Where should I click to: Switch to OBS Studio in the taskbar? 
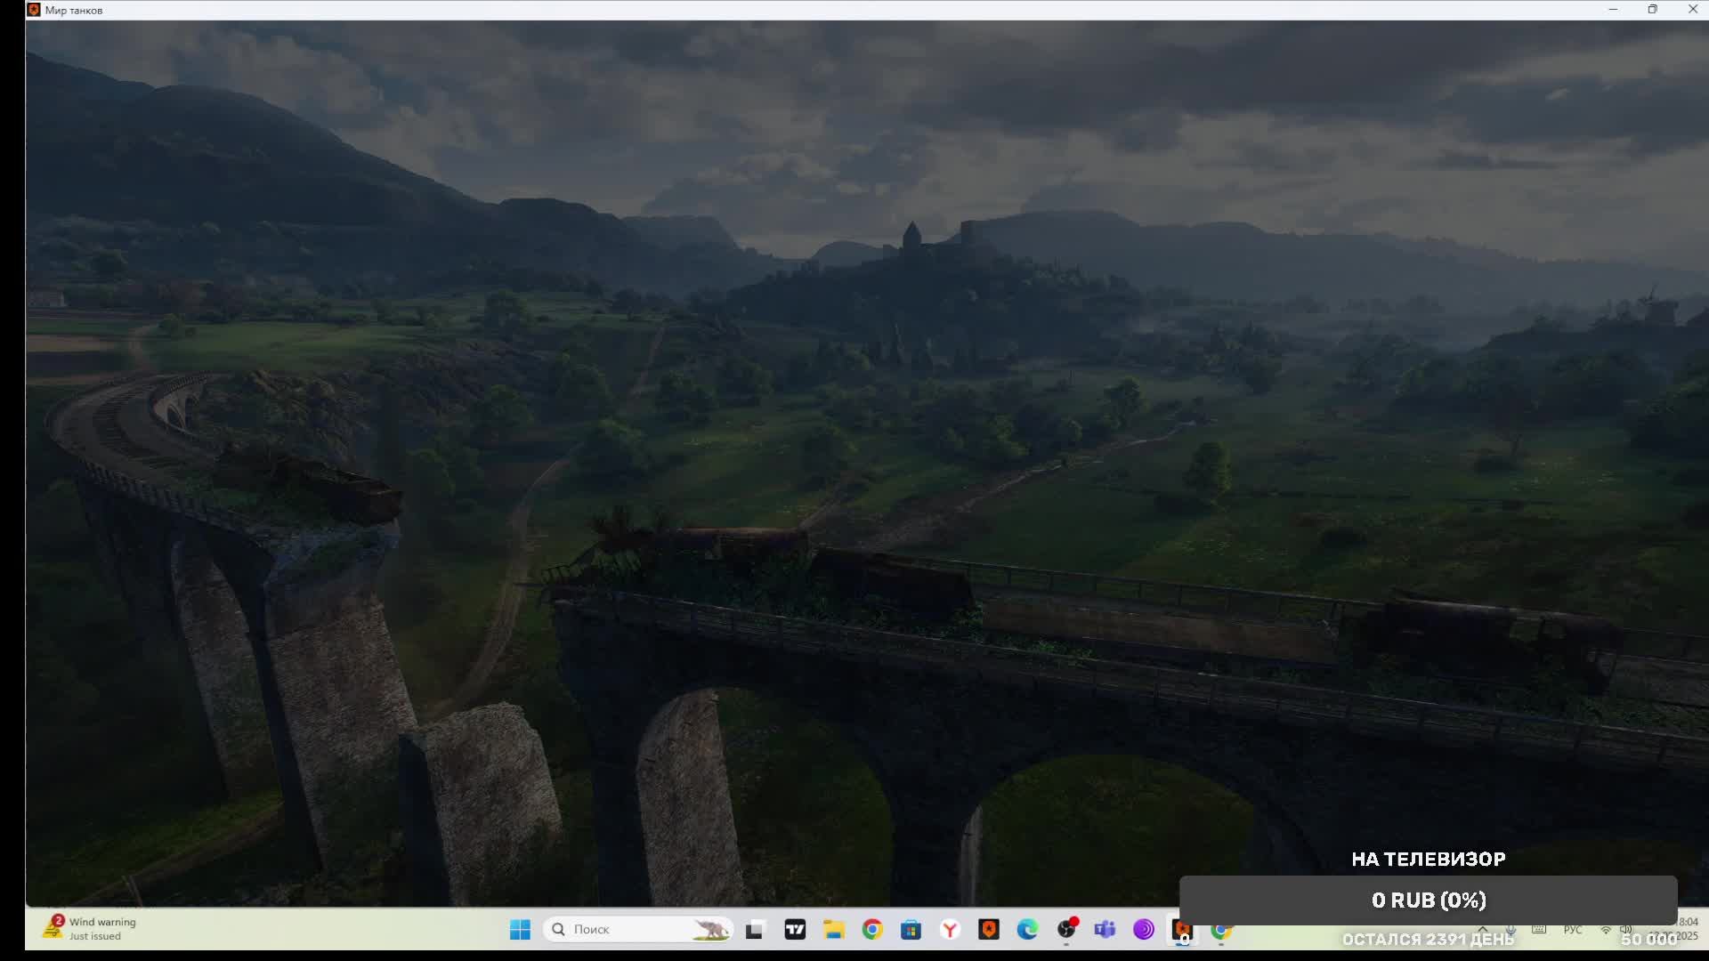[x=1066, y=930]
